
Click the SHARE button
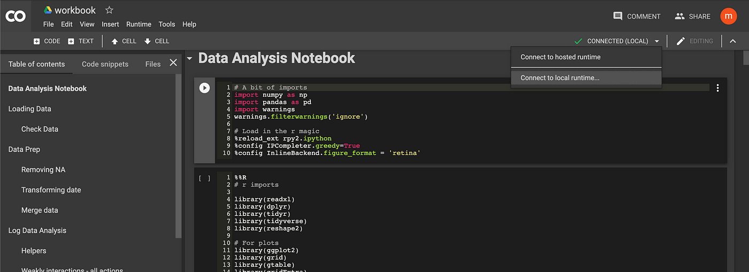pyautogui.click(x=692, y=17)
